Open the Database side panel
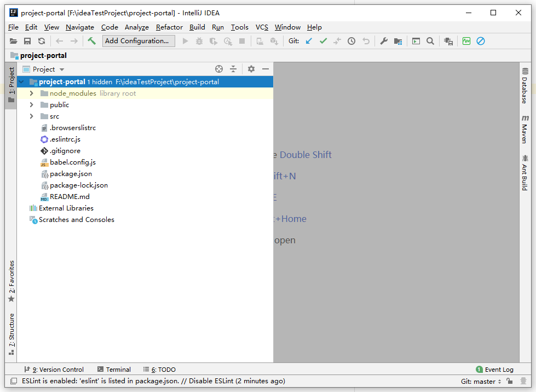Screen dimensions: 536x392 (525, 86)
